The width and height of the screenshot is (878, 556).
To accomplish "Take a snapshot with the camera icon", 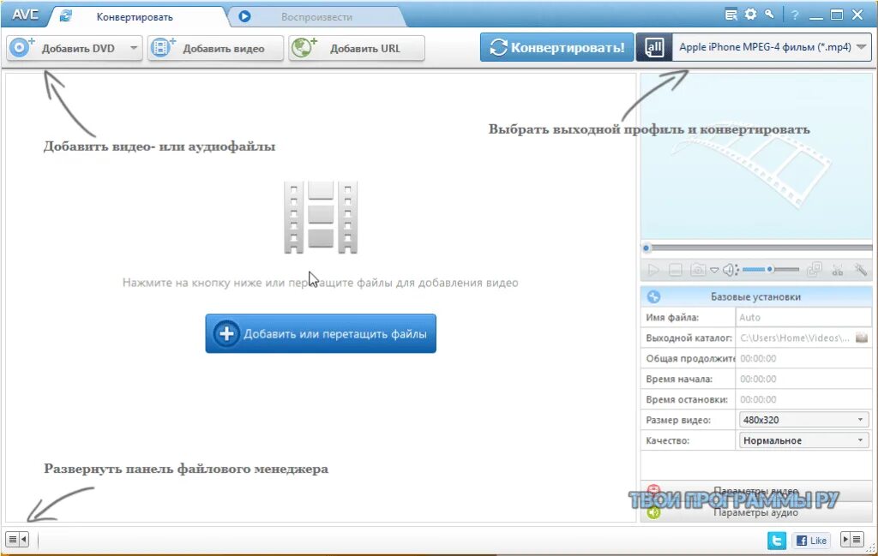I will click(698, 270).
